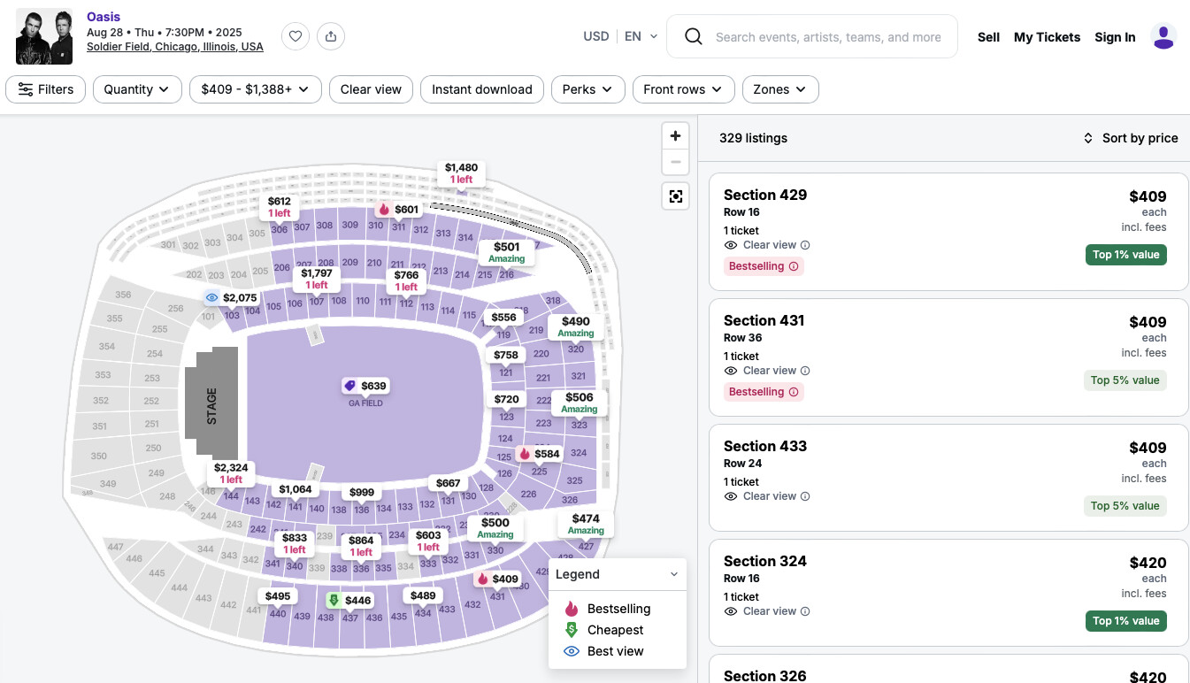Click the $864 1 left marker
Screen dimensions: 1190x683
[x=361, y=546]
